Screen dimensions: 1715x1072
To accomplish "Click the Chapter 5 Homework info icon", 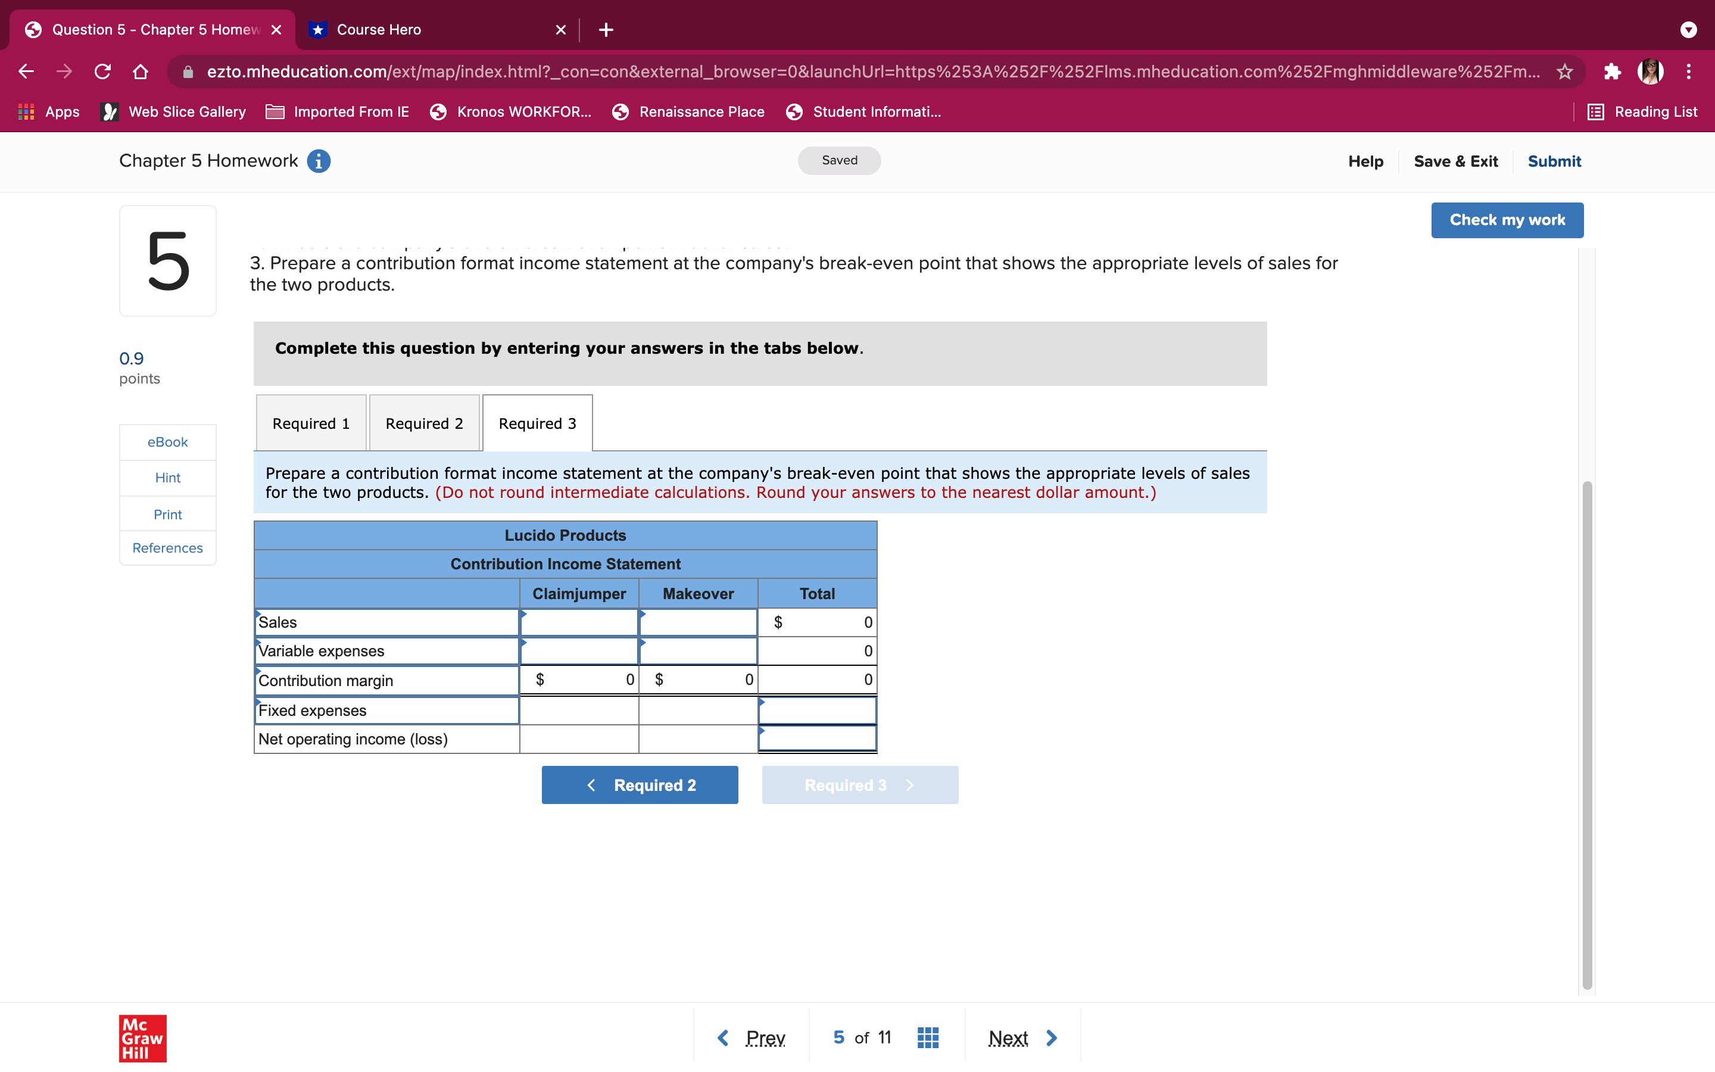I will point(318,161).
